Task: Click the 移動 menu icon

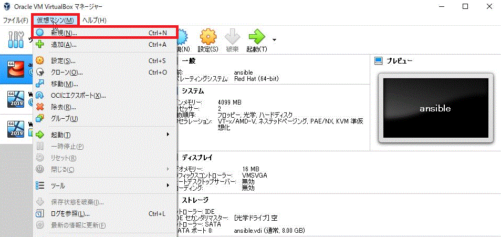Action: (x=39, y=84)
